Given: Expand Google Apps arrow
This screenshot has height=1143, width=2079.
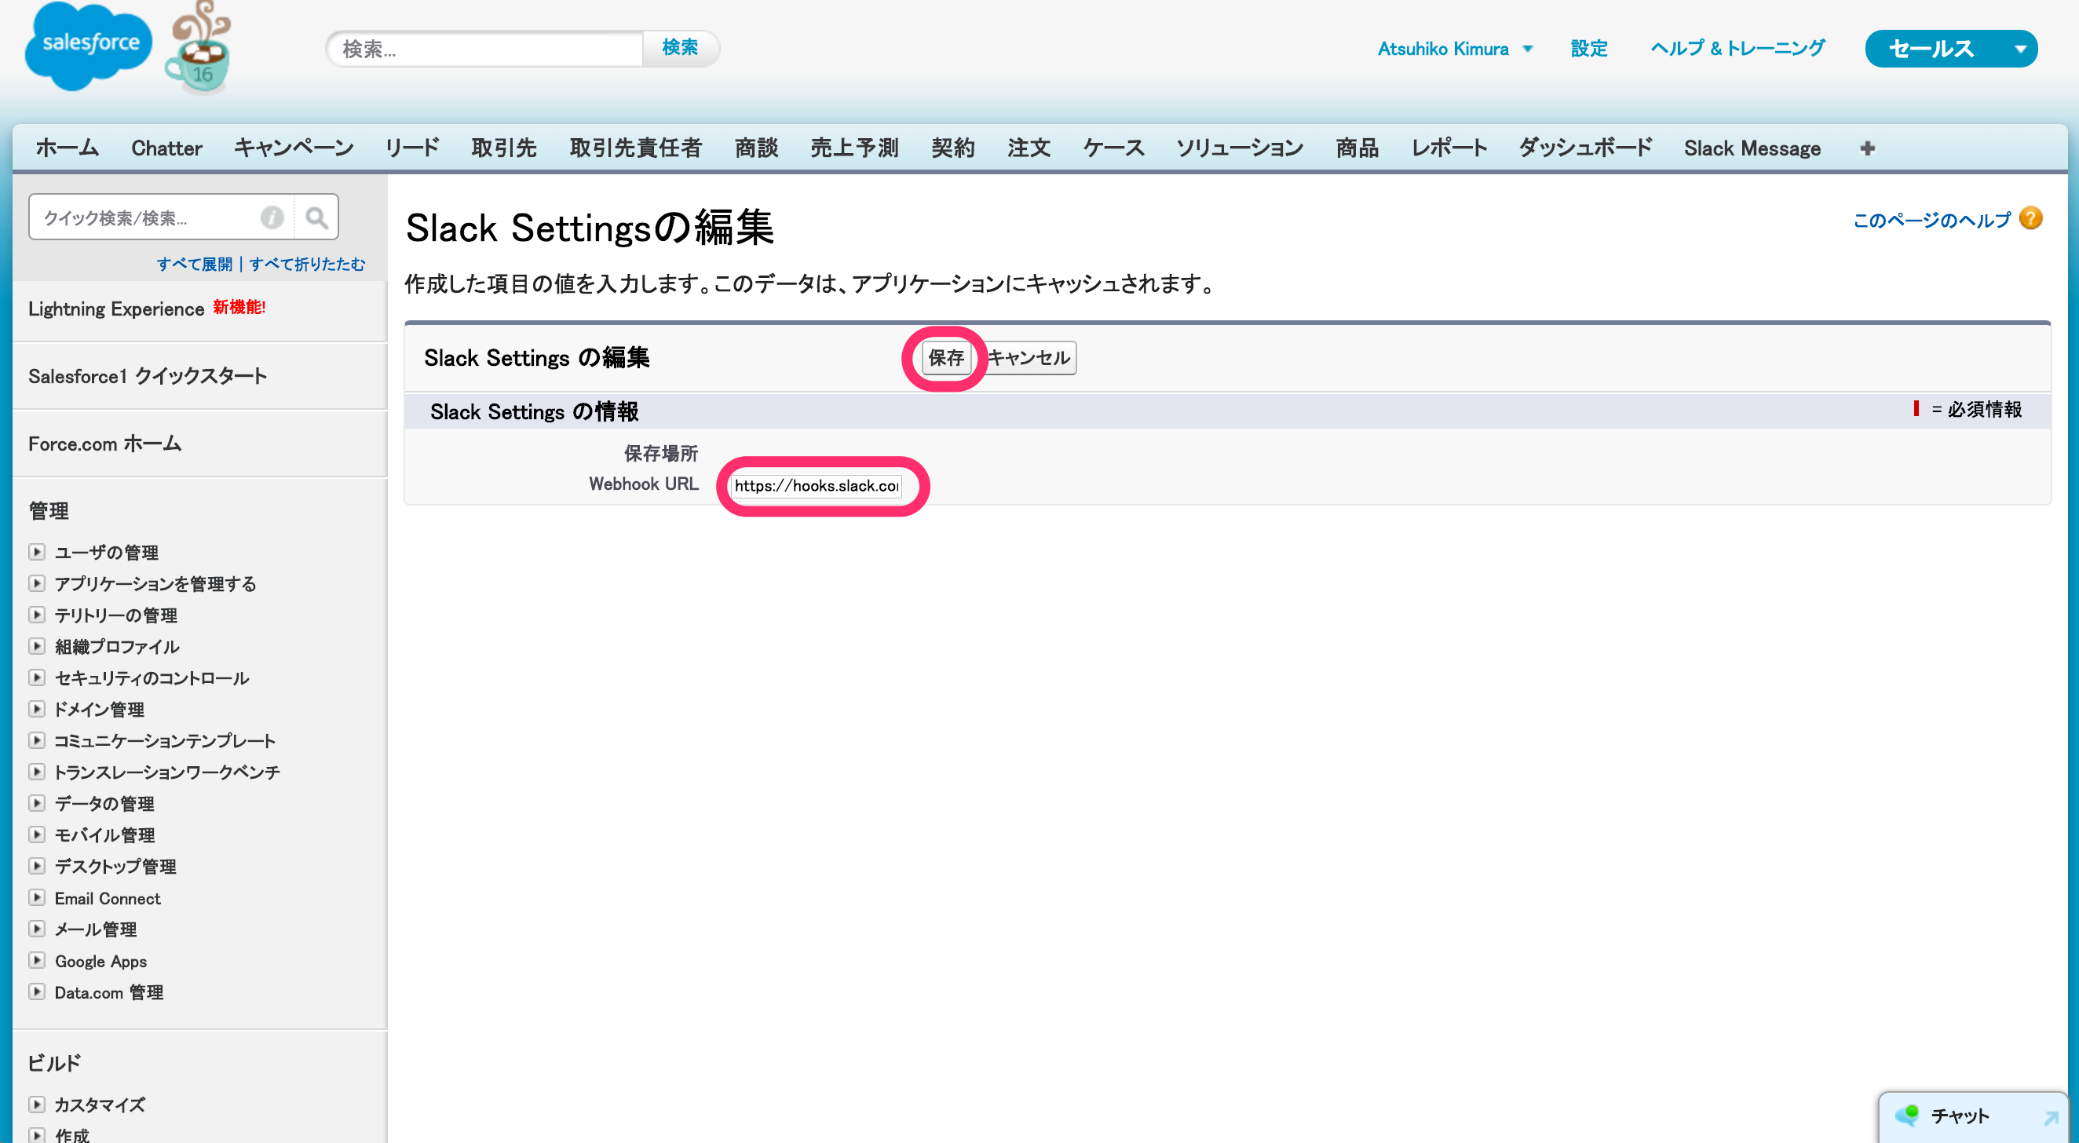Looking at the screenshot, I should 36,962.
